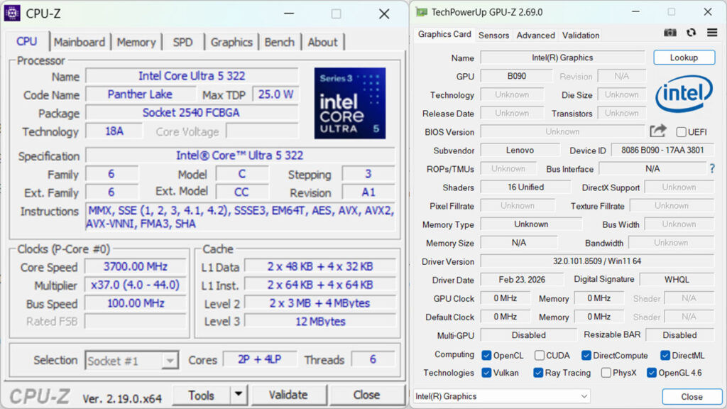Screen dimensions: 727x409
Task: Click the GPU-Z title bar app icon
Action: [x=421, y=12]
